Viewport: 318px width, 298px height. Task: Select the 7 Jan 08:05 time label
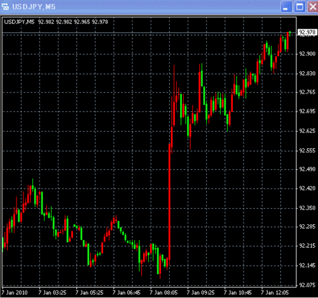coord(163,293)
